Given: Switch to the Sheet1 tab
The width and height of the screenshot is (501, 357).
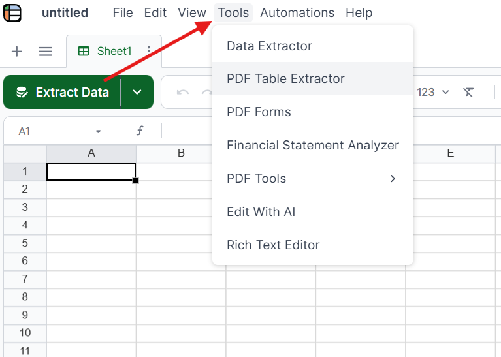Looking at the screenshot, I should (x=114, y=51).
